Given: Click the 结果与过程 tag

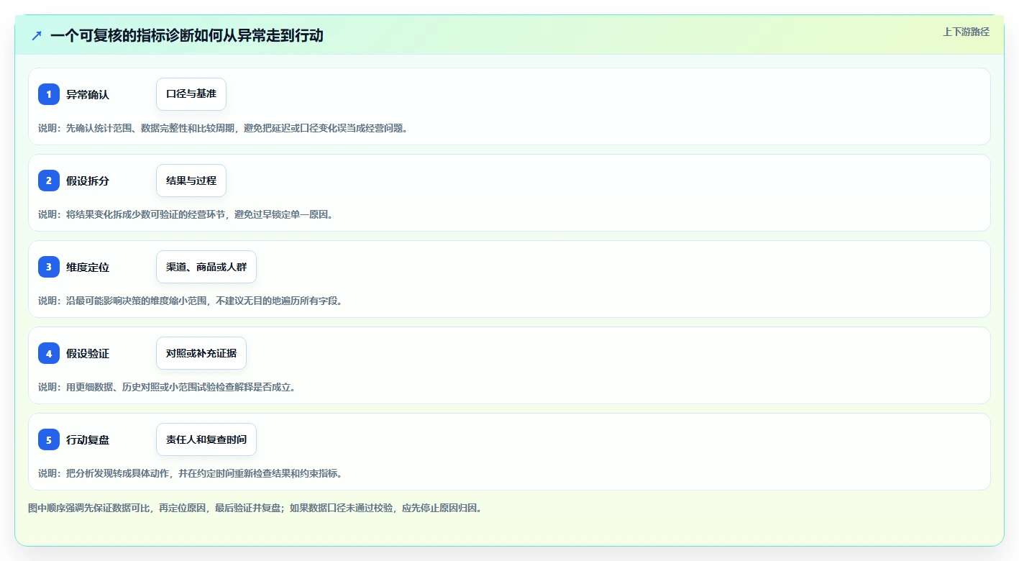Looking at the screenshot, I should (x=191, y=181).
